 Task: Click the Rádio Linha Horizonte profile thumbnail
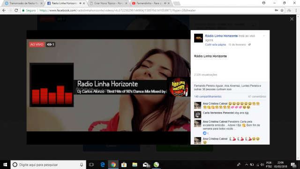[x=198, y=38]
